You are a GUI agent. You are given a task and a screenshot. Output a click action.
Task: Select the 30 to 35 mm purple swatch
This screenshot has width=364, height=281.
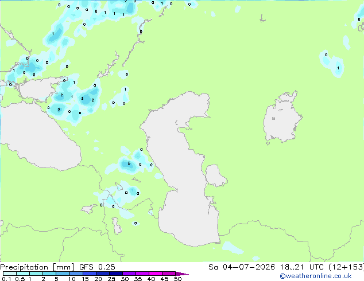[129, 274]
